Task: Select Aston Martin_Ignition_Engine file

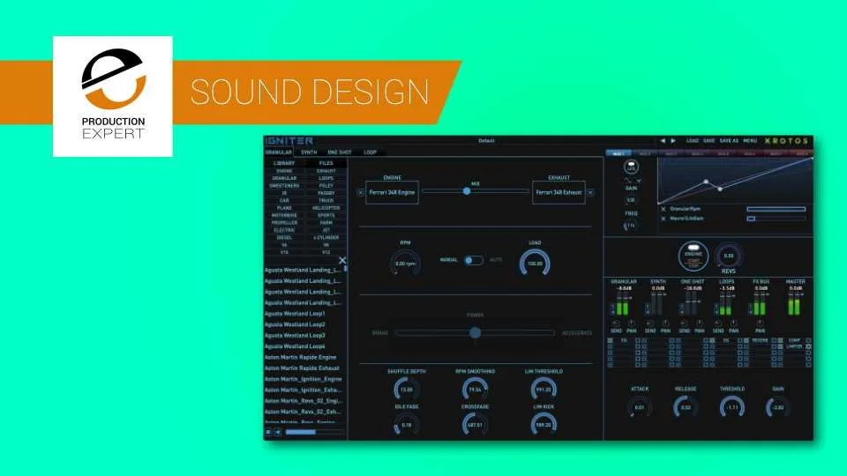Action: click(x=303, y=379)
